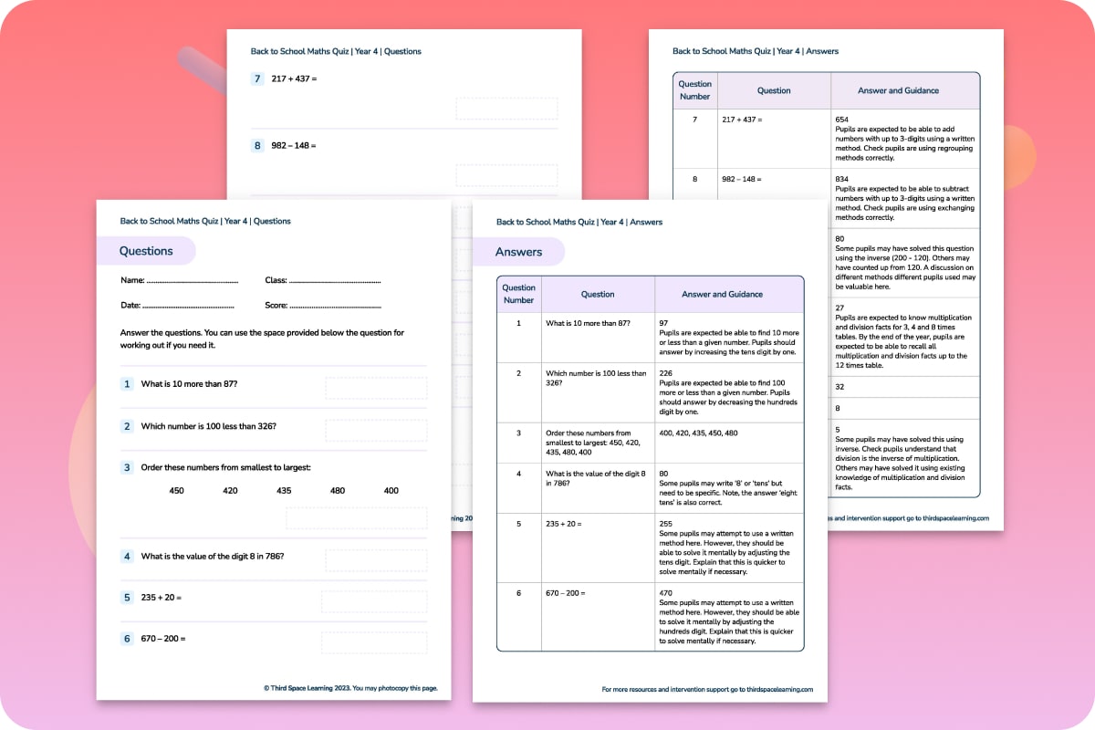Image resolution: width=1095 pixels, height=730 pixels.
Task: Select the number badge for question 5
Action: pos(127,598)
